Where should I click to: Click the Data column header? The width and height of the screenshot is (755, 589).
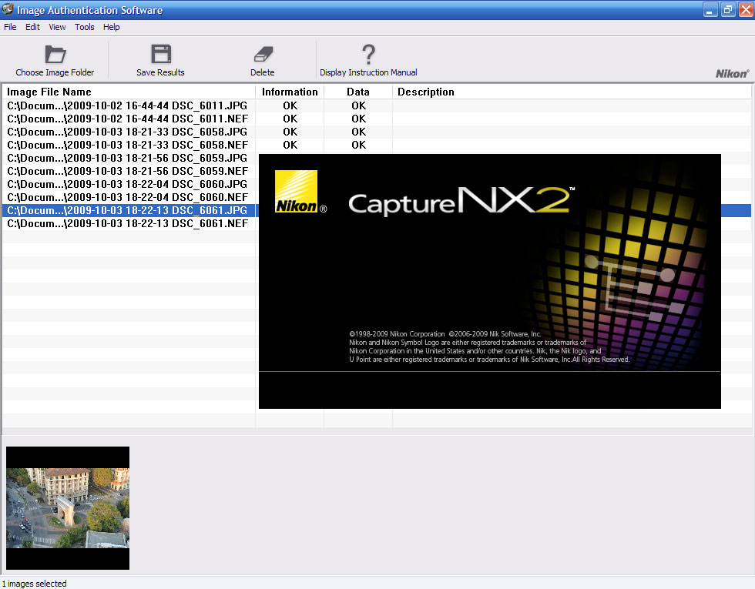click(358, 92)
